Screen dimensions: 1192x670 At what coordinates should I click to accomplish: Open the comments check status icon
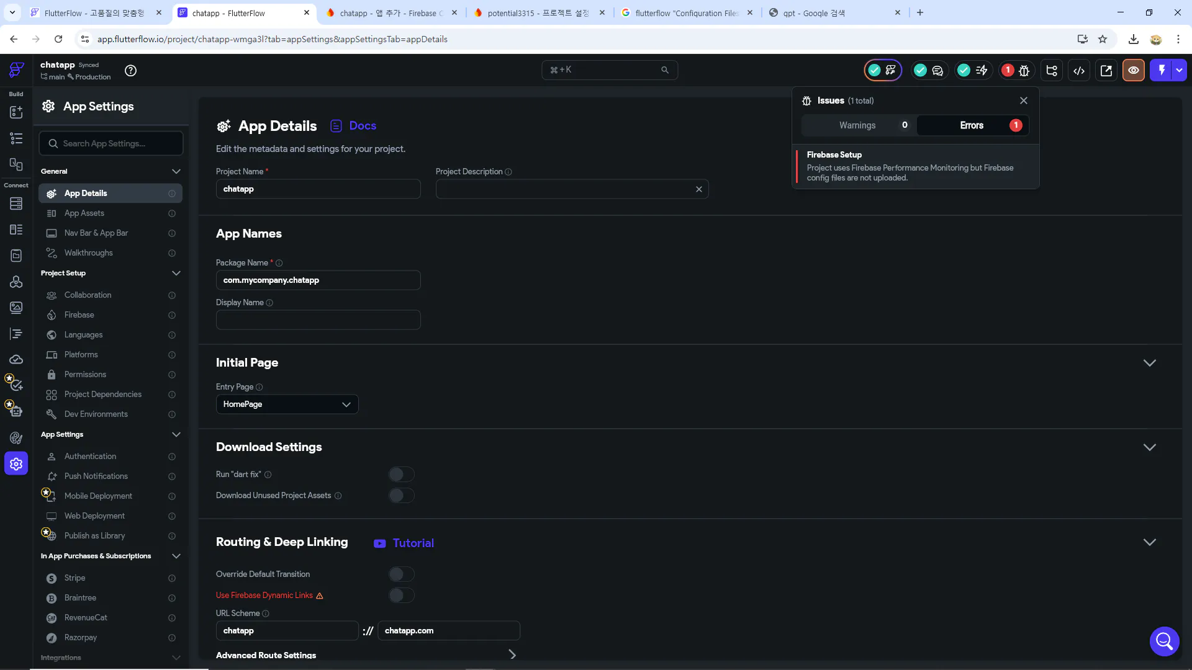pos(929,71)
